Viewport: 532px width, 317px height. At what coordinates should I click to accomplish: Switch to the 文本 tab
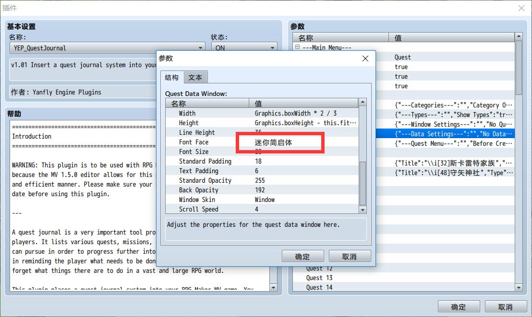(195, 77)
